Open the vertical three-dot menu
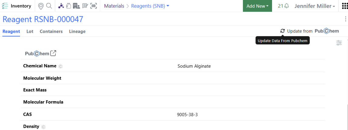 [345, 19]
